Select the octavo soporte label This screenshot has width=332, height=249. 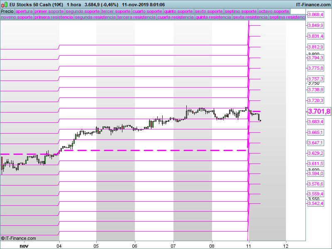[x=274, y=11]
